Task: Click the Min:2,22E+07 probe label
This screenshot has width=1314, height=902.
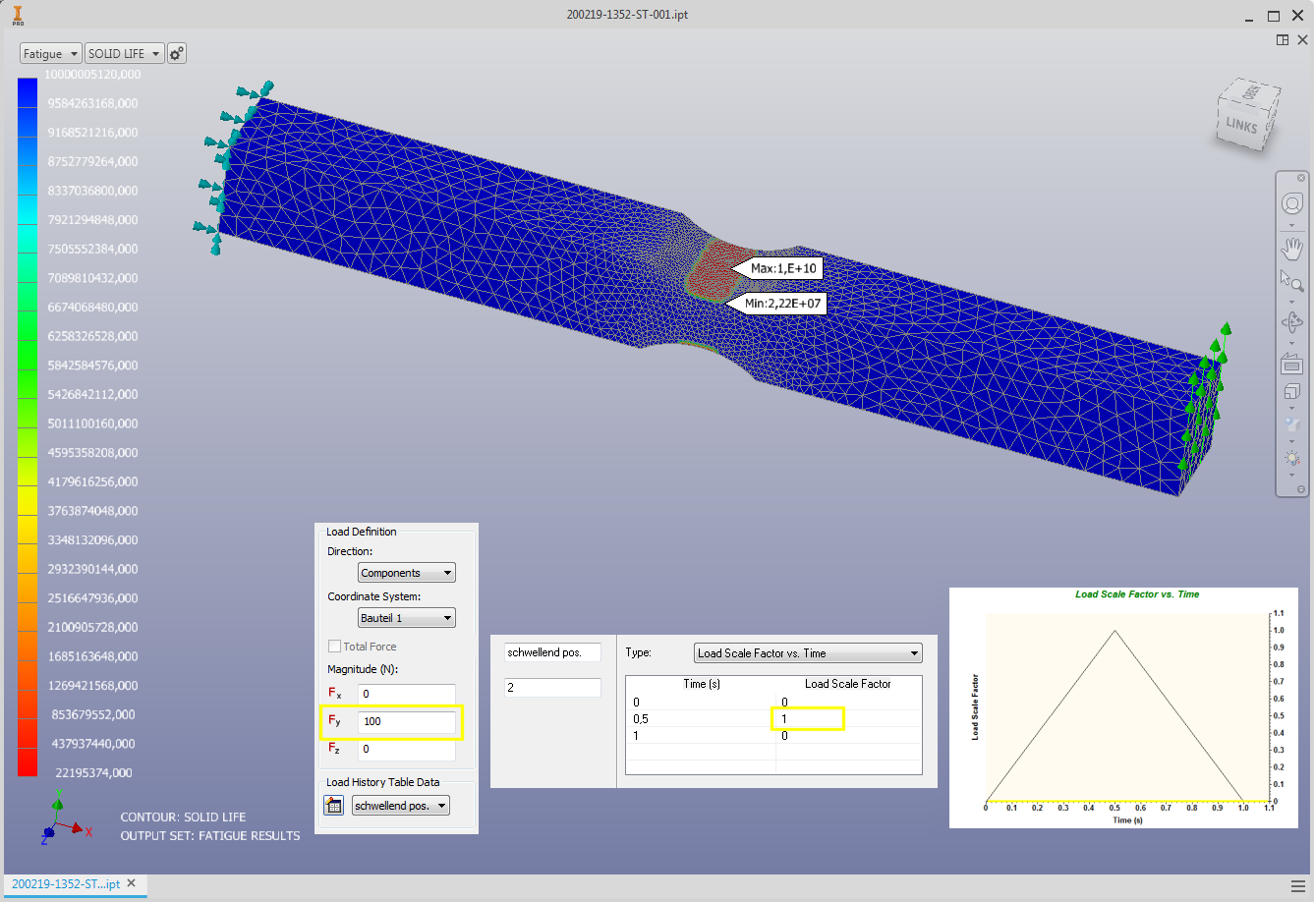Action: [x=782, y=304]
